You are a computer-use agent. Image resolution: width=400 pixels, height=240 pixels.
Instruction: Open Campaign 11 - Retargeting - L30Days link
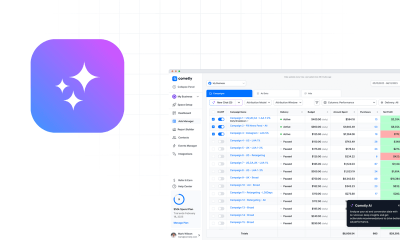251,192
